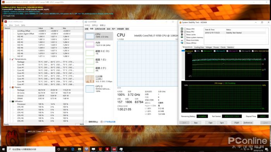Click the Windows taskbar search box
The height and width of the screenshot is (152, 271).
(31, 149)
